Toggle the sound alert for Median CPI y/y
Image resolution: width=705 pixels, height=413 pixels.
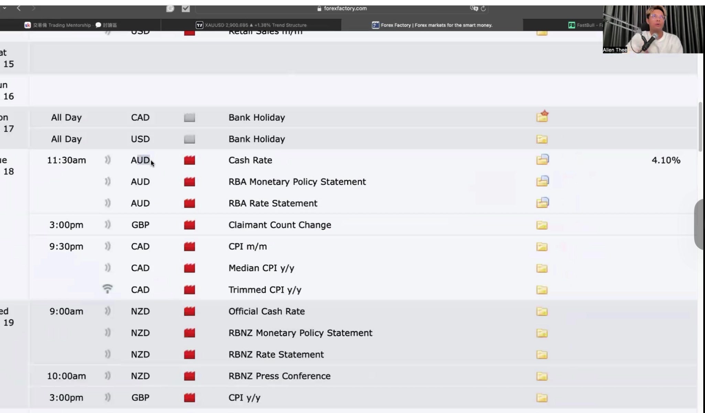click(x=108, y=268)
